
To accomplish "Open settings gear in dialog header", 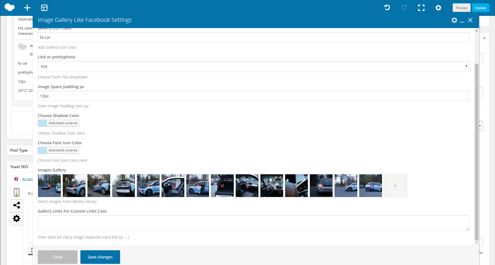I will pos(454,20).
